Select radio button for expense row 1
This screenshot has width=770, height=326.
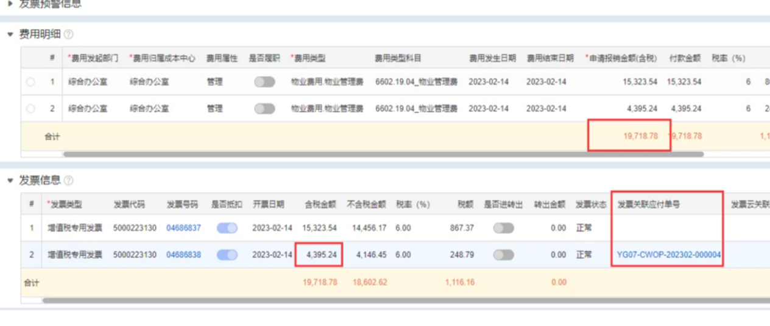[x=30, y=82]
